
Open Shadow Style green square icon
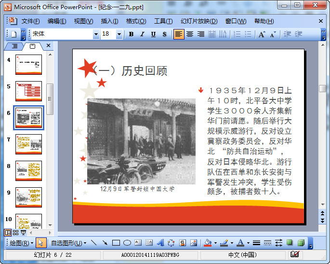[290, 243]
